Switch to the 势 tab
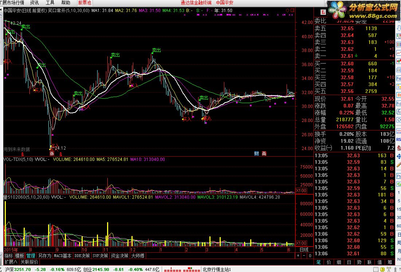Viewport: 401px width, 272px height. tap(359, 262)
